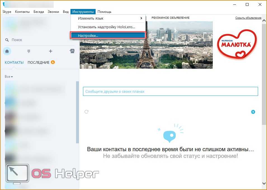The height and width of the screenshot is (190, 267).
Task: Click the right vertical scrollbar down arrow
Action: point(264,183)
